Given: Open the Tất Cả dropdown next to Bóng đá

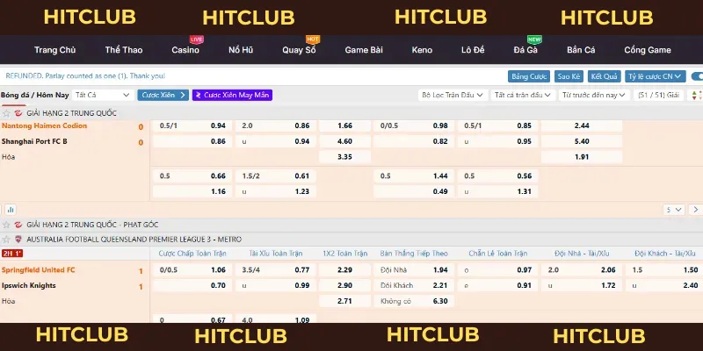Looking at the screenshot, I should (103, 95).
